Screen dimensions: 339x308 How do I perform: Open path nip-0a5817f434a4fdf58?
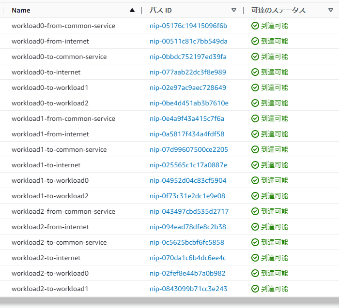tap(187, 134)
